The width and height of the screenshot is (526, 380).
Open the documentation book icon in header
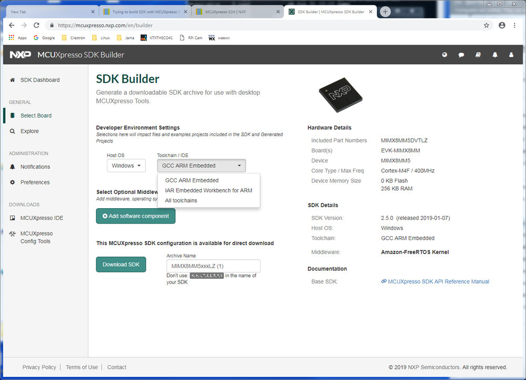point(478,55)
